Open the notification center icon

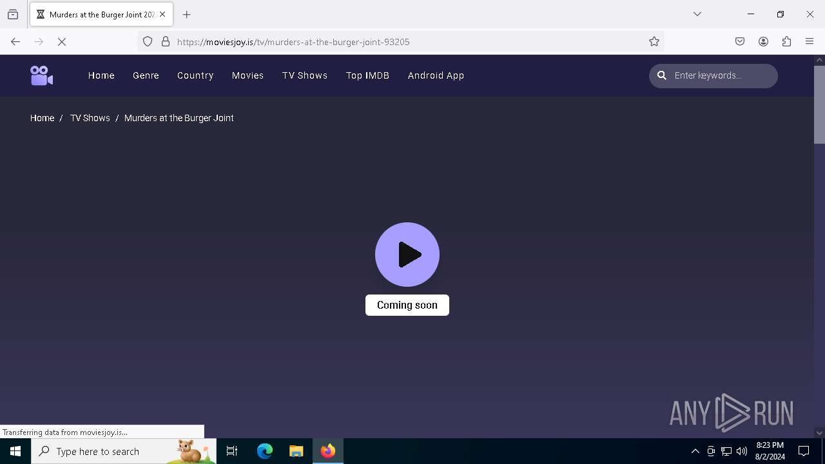(x=804, y=451)
